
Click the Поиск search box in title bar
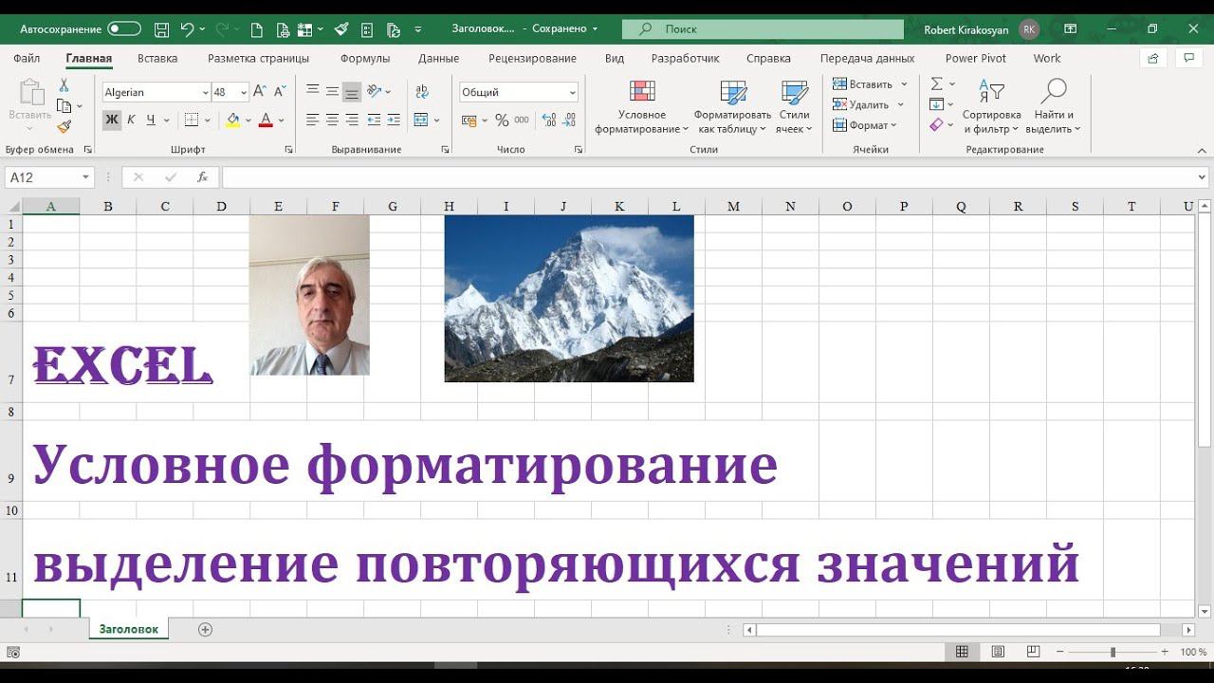(x=763, y=29)
